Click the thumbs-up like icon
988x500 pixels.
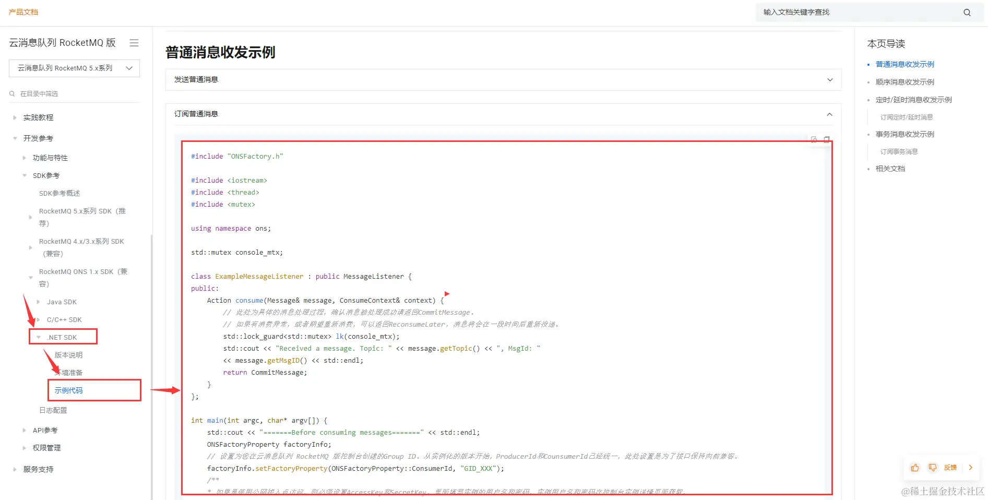(x=915, y=468)
